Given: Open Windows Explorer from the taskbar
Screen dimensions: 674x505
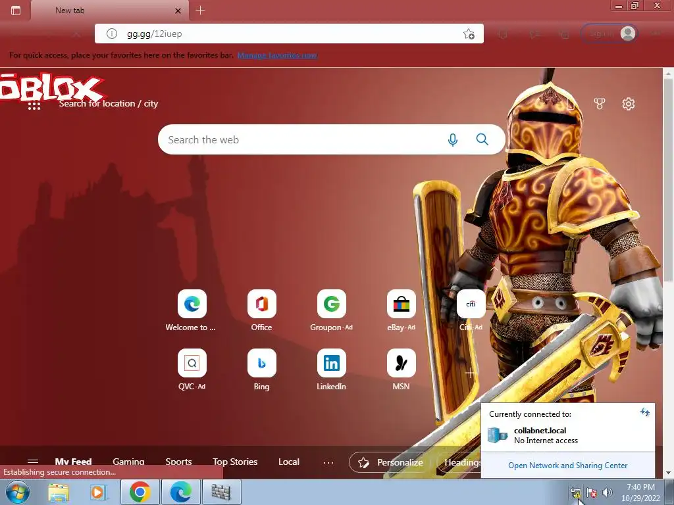Looking at the screenshot, I should (x=59, y=492).
